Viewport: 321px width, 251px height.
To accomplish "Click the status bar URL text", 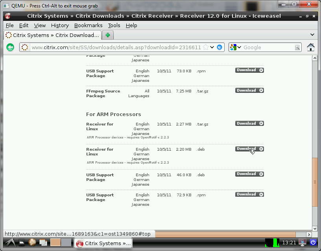I will click(x=77, y=234).
